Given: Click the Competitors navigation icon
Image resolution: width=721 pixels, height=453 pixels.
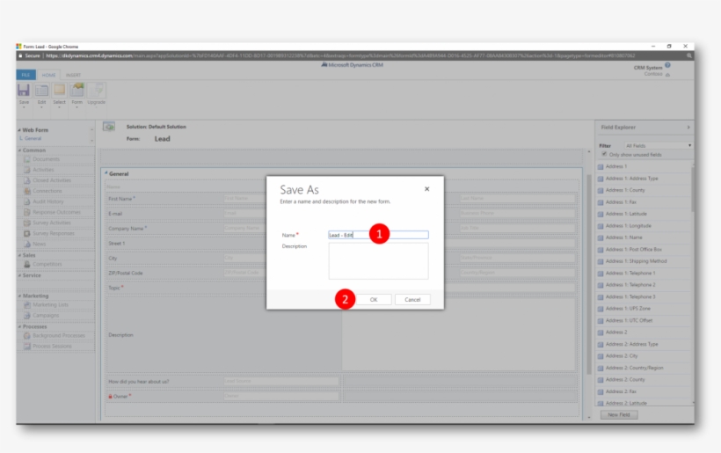Looking at the screenshot, I should click(x=27, y=264).
